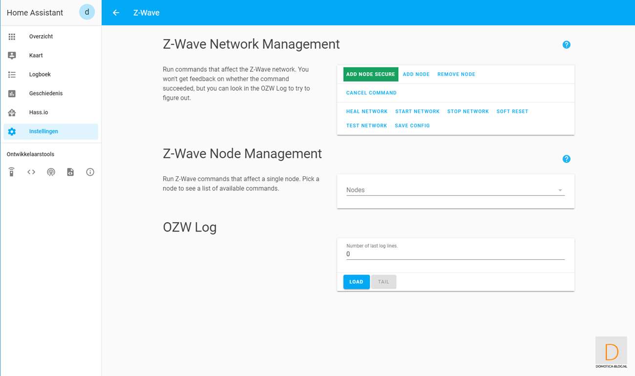Image resolution: width=635 pixels, height=376 pixels.
Task: Click the Overzicht grid icon in sidebar
Action: (x=12, y=37)
